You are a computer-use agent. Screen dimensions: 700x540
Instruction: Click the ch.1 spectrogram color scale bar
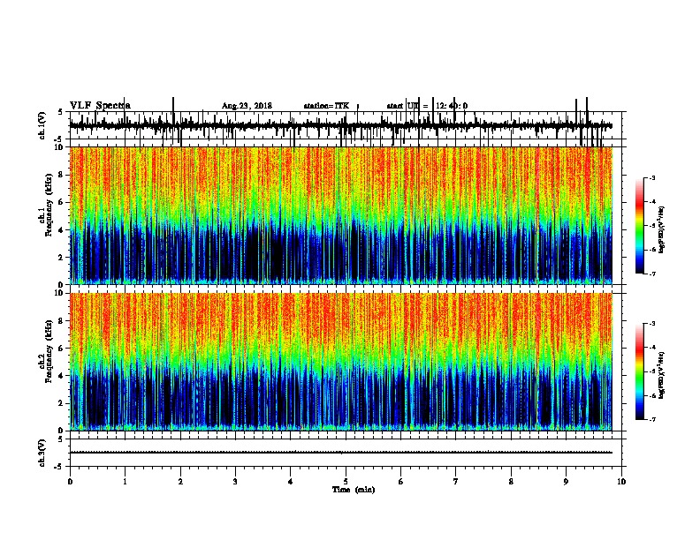639,226
